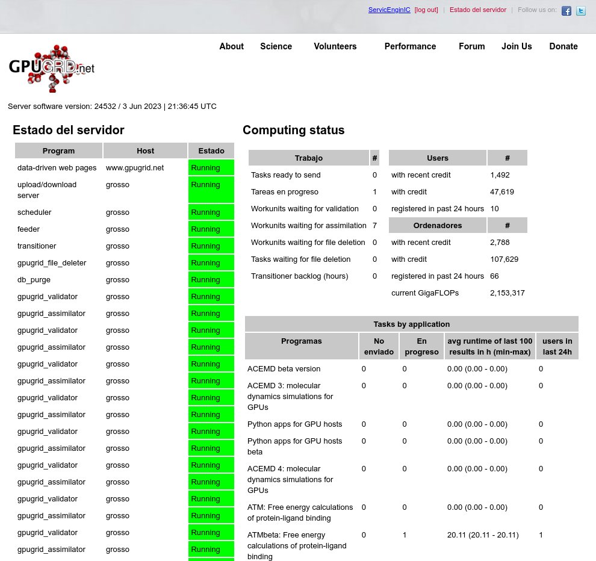Click the Twitter icon in header
Image resolution: width=596 pixels, height=561 pixels.
tap(580, 11)
